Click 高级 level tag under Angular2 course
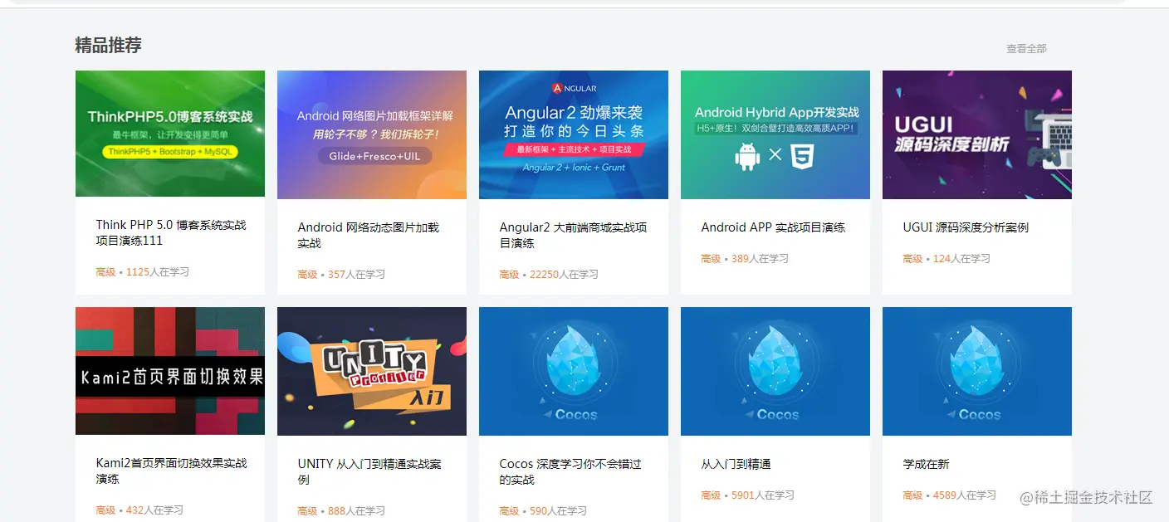Screen dimensions: 1169x522 (x=509, y=275)
